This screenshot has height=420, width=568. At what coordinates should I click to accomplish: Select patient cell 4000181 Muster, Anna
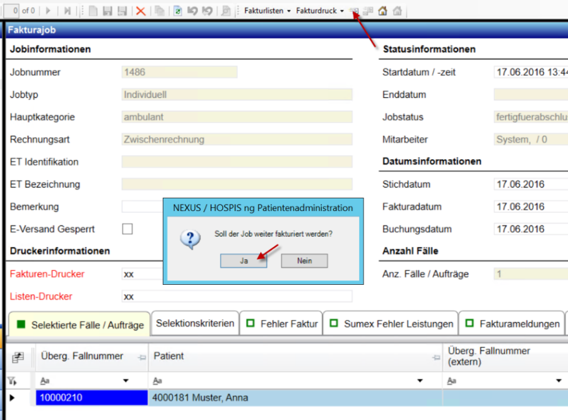pyautogui.click(x=295, y=397)
